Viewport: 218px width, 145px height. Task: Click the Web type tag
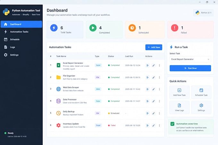[98, 89]
